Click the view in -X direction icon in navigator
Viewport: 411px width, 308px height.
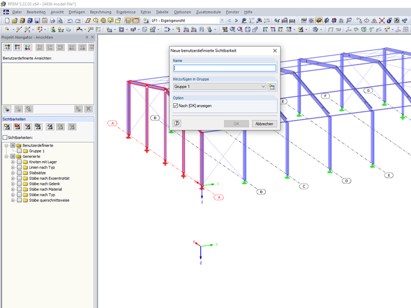coord(7,48)
